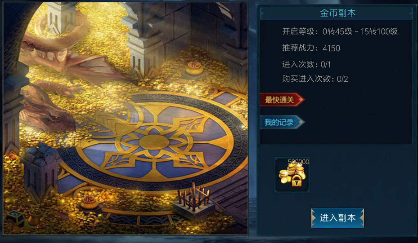This screenshot has height=243, width=418.
Task: Click the 推荐战力 4150 line
Action: (311, 48)
